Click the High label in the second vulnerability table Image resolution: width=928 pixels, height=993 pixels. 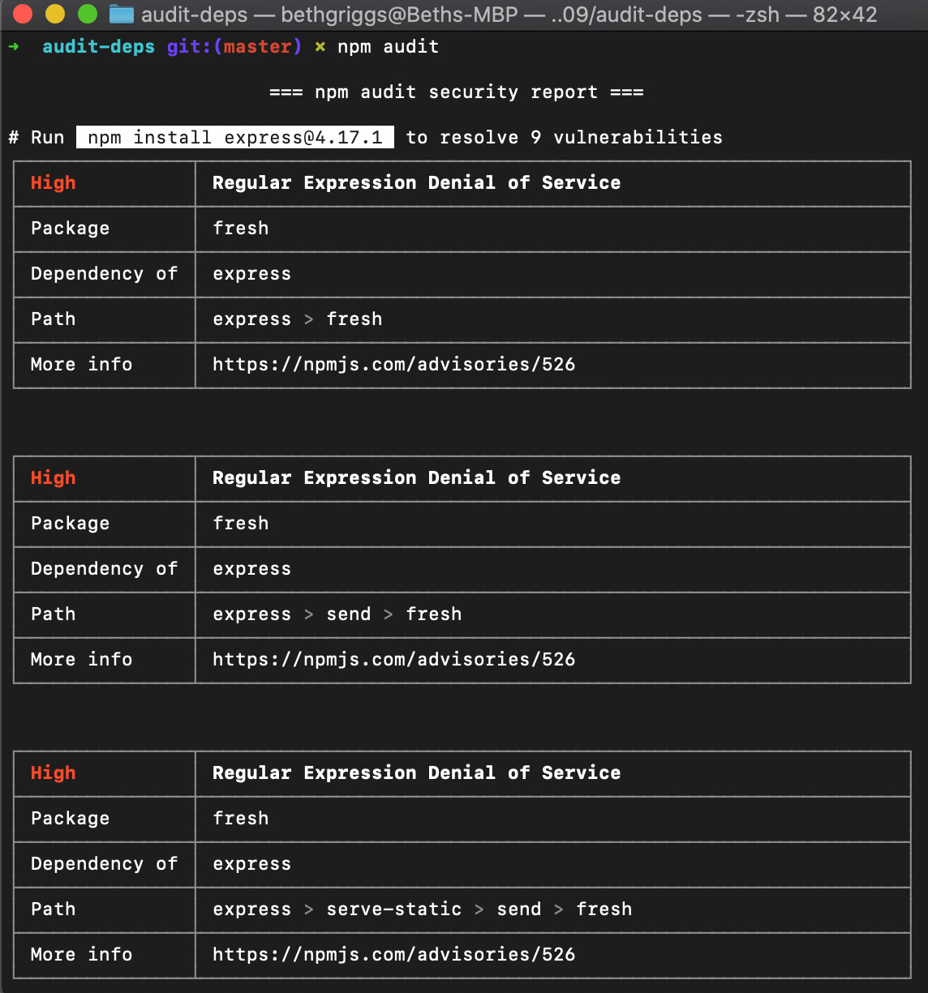pos(52,478)
